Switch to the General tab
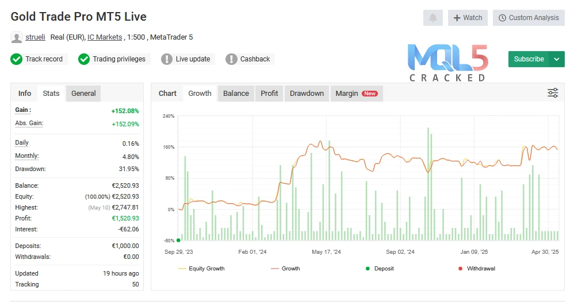Screen dimensions: 574x302 83,93
